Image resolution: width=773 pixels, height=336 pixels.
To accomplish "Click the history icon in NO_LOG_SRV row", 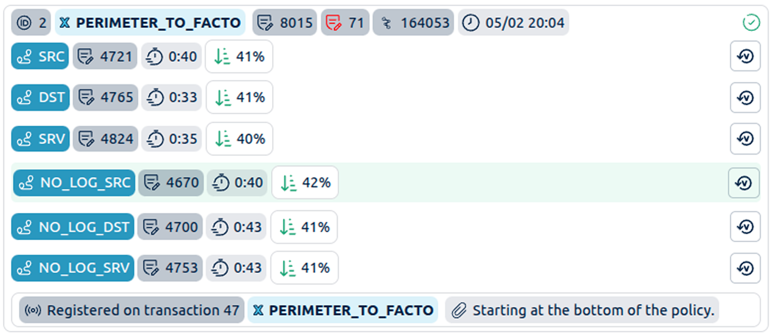I will point(745,268).
